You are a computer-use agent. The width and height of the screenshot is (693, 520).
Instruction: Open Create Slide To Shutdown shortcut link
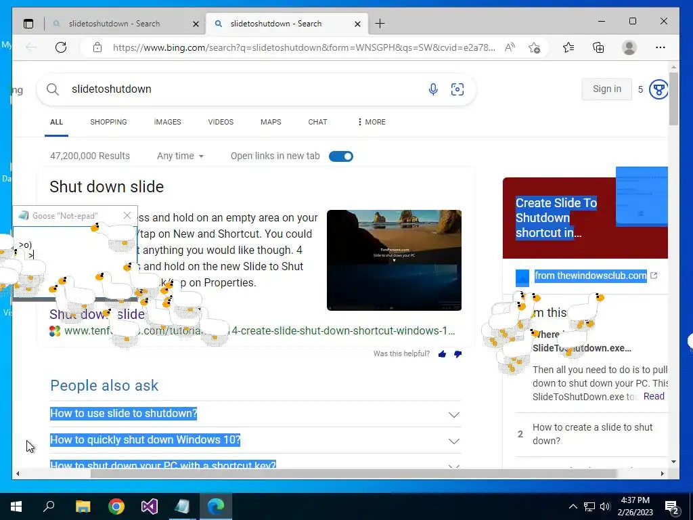556,217
